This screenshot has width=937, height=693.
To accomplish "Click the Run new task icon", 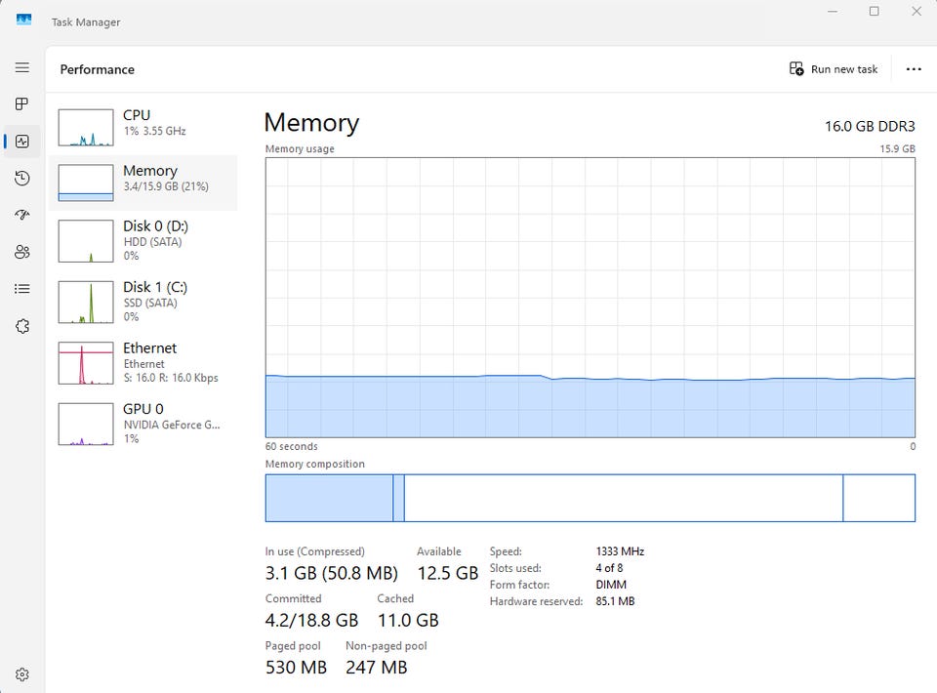I will (796, 68).
